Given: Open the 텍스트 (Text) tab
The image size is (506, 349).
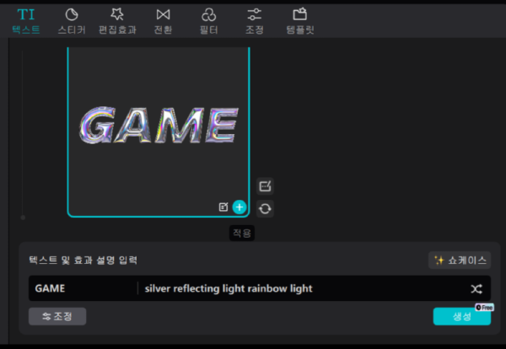Looking at the screenshot, I should [25, 20].
